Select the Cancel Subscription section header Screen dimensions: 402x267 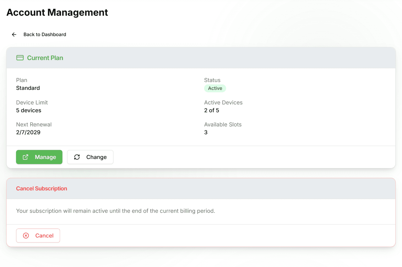[41, 188]
